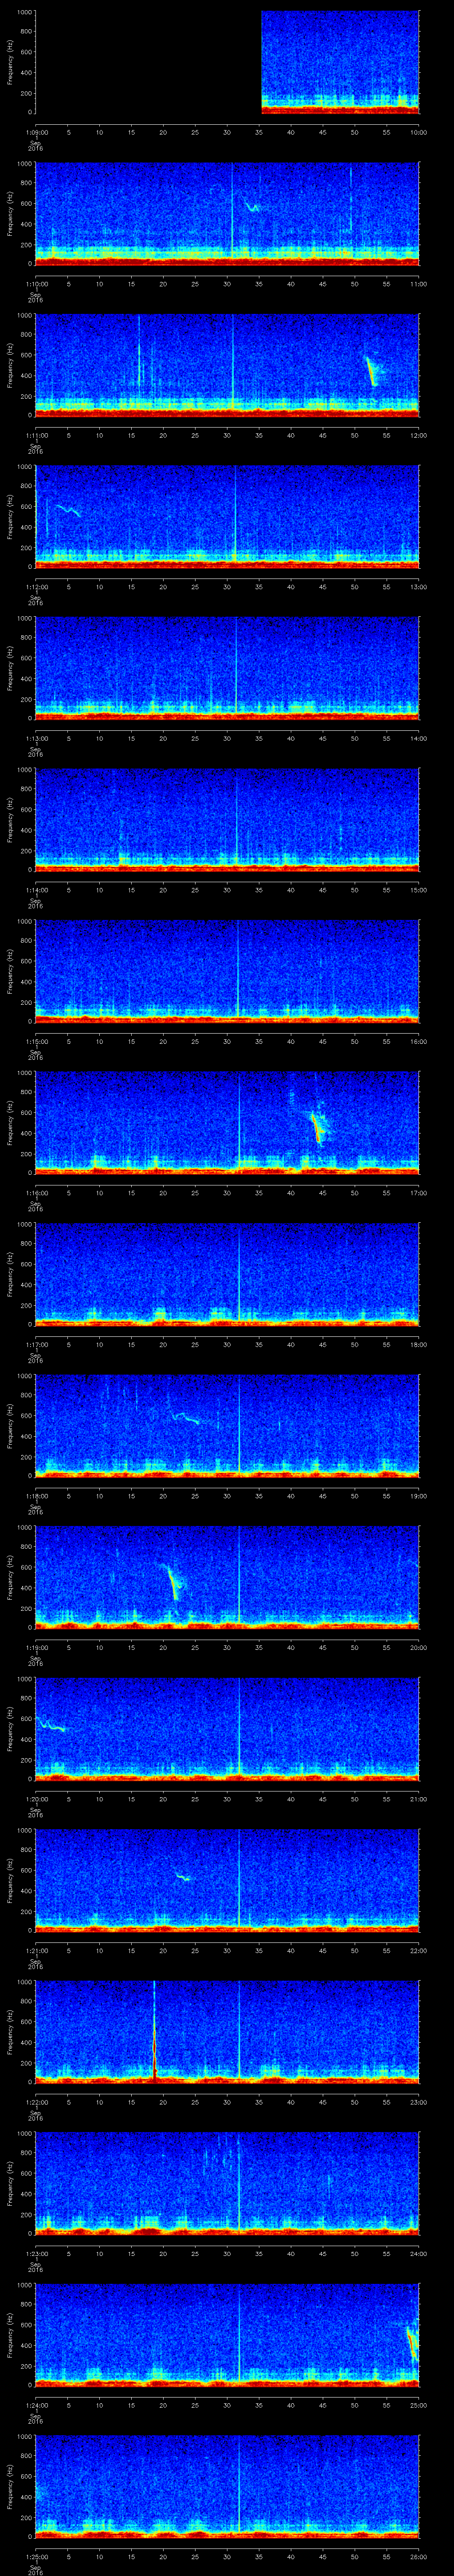Screen dimensions: 454x2576
Task: Click the 1:16:00 time axis label
Action: click(x=36, y=1193)
